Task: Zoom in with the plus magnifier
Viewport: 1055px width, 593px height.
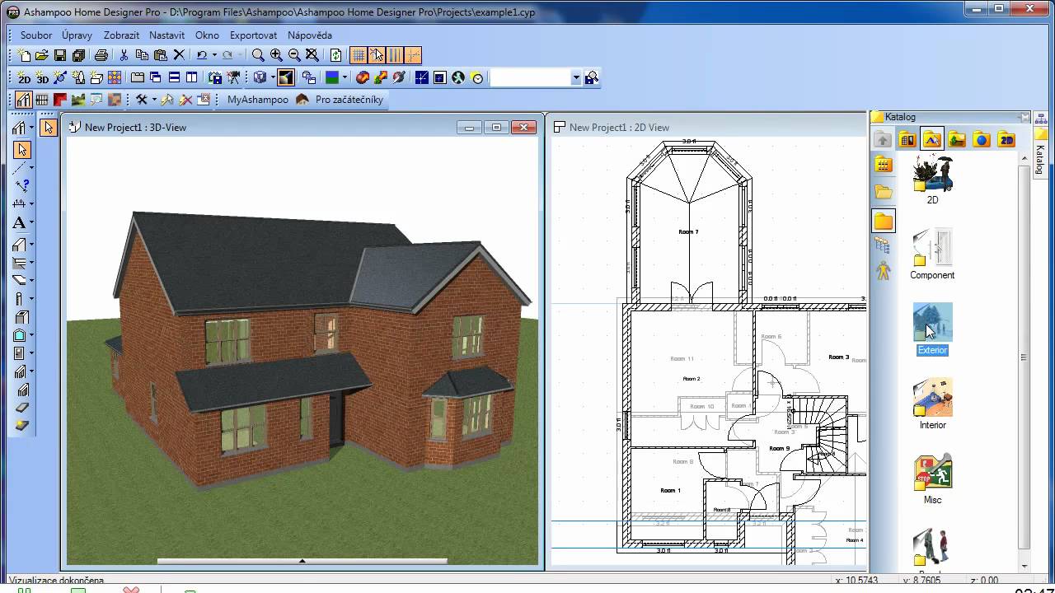Action: pos(276,55)
